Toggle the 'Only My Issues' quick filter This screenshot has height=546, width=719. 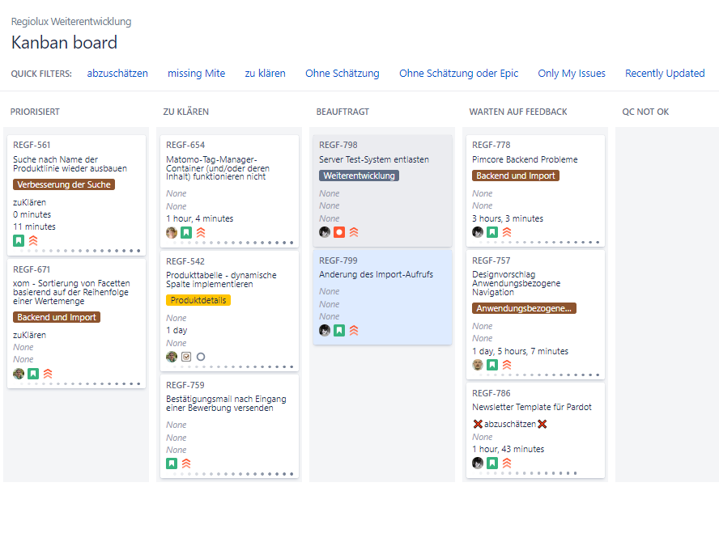point(572,74)
